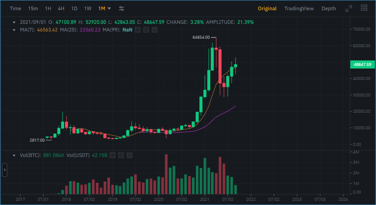
Task: Expand chart to fullscreen
Action: coord(349,9)
